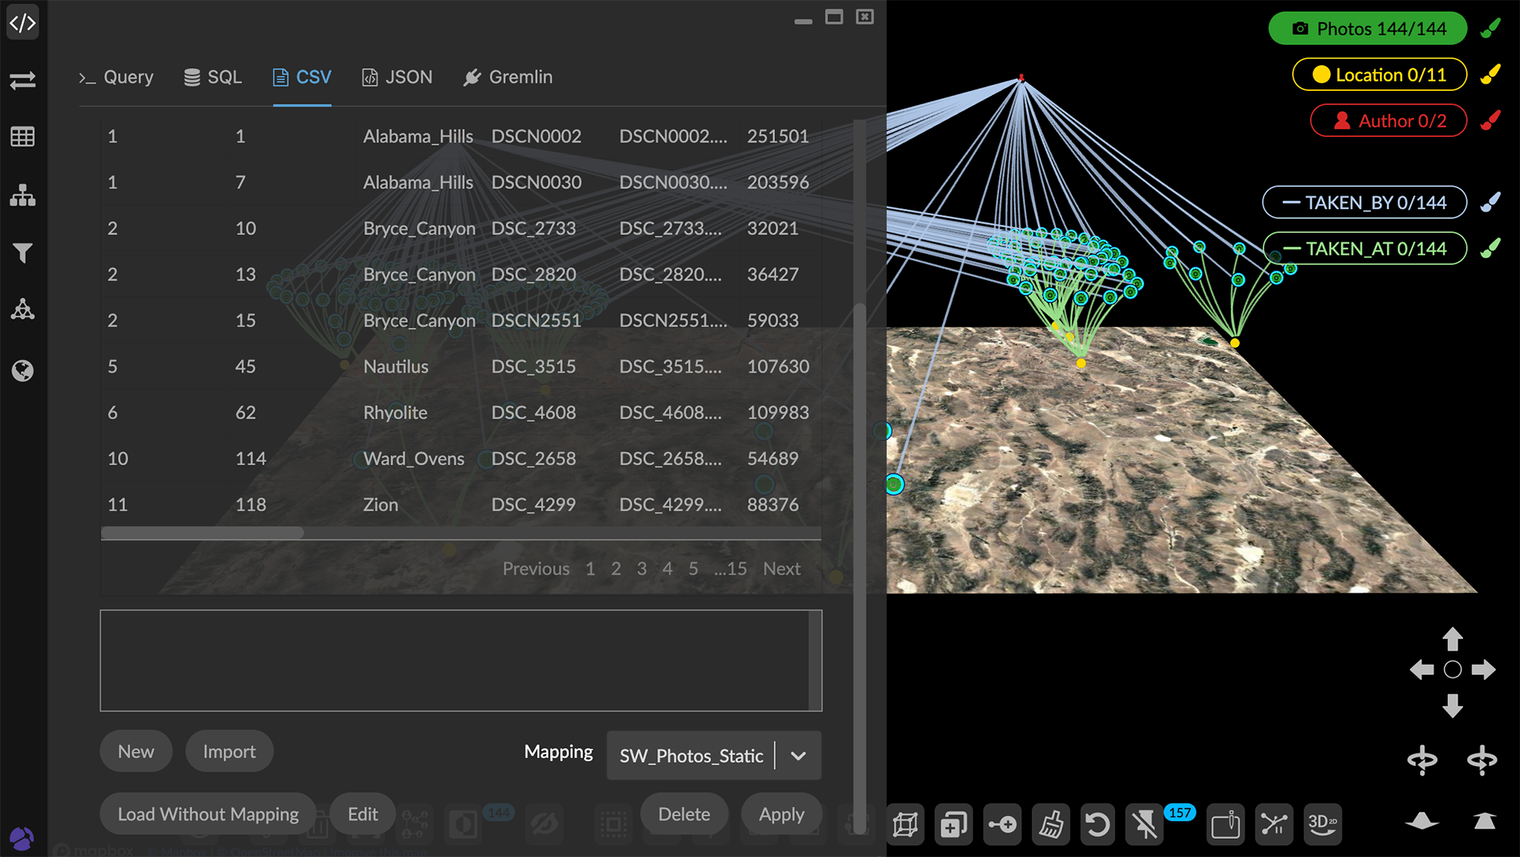
Task: Click the add-node icon in the bottom toolbar
Action: [954, 825]
